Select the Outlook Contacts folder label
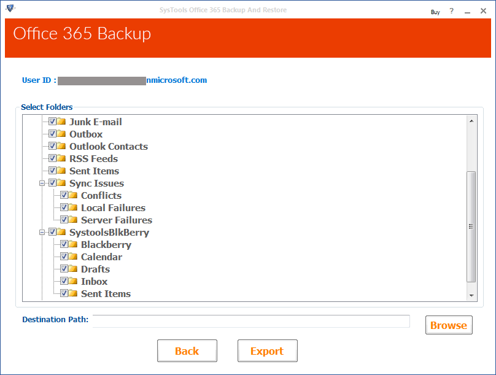This screenshot has height=375, width=496. [x=109, y=147]
